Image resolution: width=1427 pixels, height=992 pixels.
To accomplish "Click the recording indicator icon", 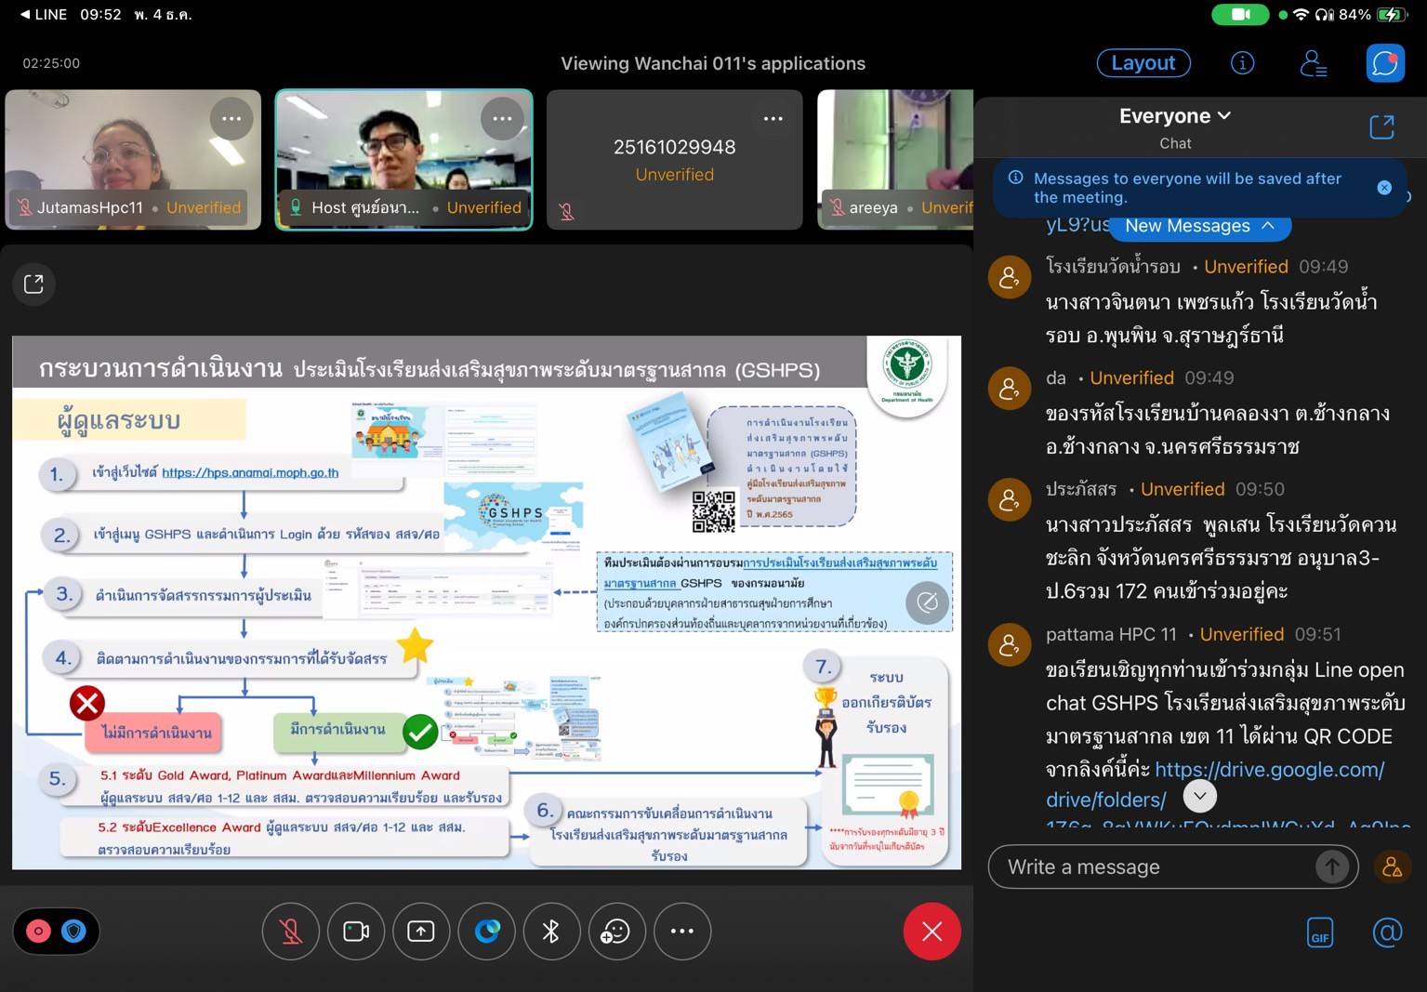I will (x=38, y=931).
